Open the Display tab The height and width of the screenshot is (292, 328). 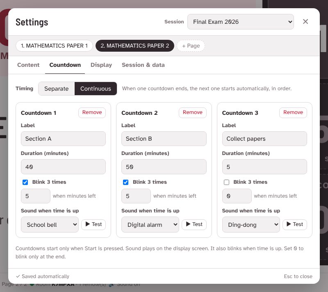[x=101, y=65]
